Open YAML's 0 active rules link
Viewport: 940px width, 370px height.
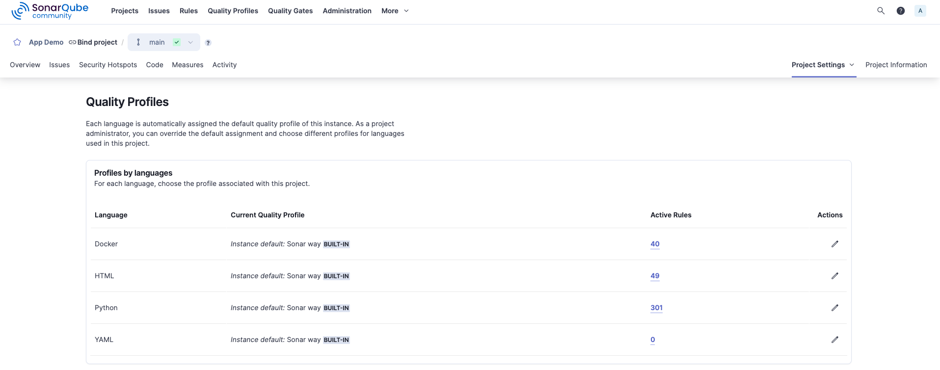(653, 340)
